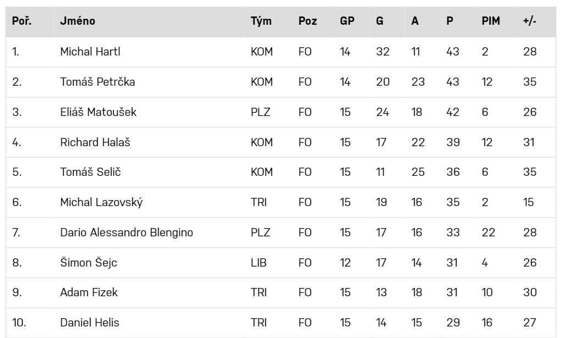Sort by the +/- column header
The height and width of the screenshot is (338, 563).
tap(530, 21)
